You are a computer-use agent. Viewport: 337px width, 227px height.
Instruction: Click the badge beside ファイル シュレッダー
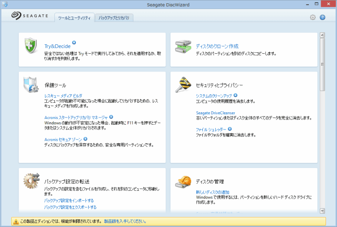[x=230, y=129]
